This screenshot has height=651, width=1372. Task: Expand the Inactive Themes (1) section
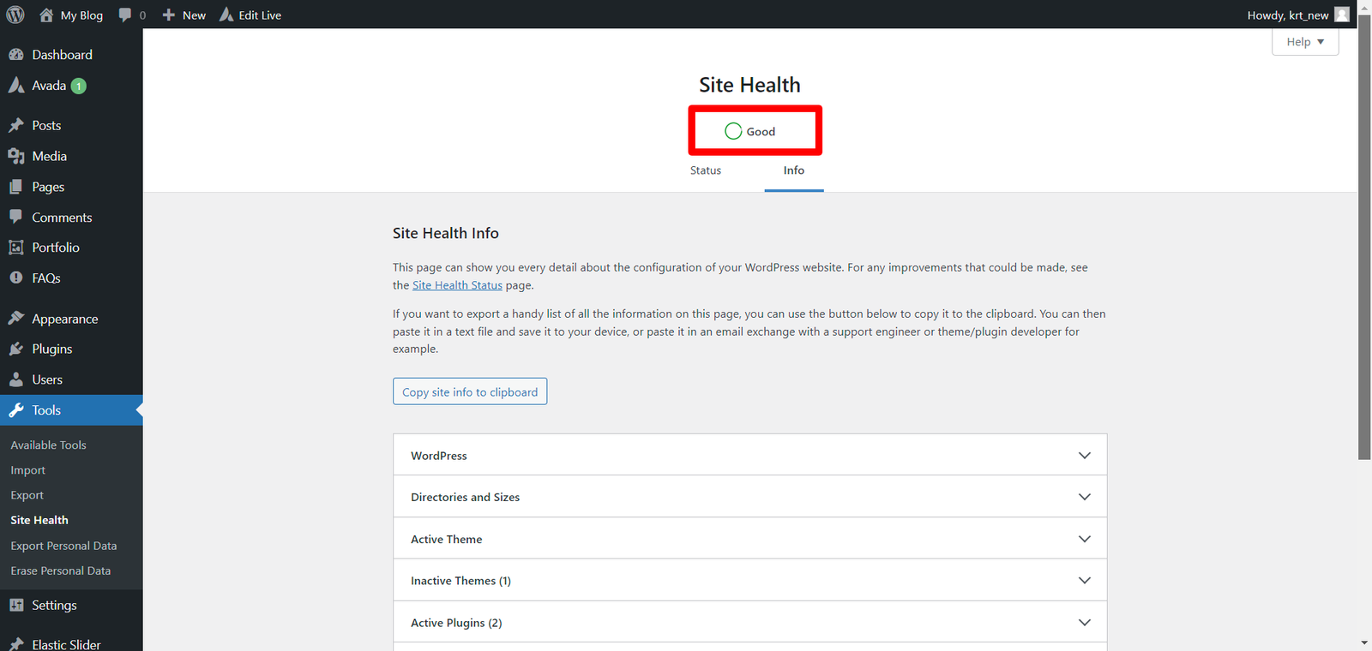point(750,581)
